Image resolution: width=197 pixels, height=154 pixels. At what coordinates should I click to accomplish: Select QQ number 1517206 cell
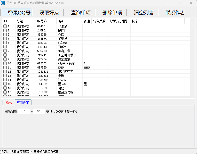coord(43,92)
